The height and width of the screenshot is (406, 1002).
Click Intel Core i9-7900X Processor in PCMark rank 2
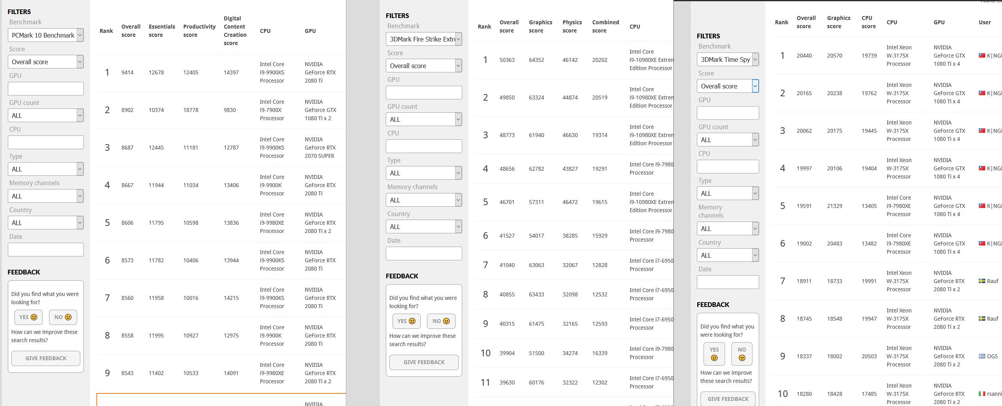[x=272, y=110]
